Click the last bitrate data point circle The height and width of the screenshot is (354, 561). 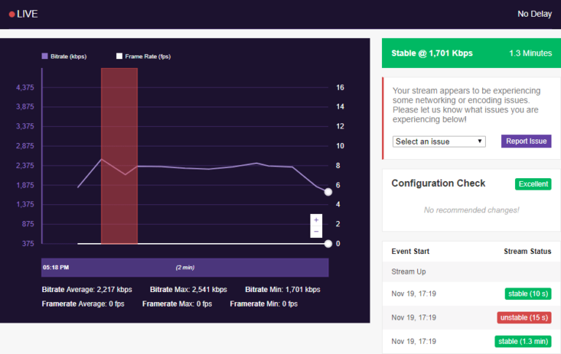click(328, 192)
